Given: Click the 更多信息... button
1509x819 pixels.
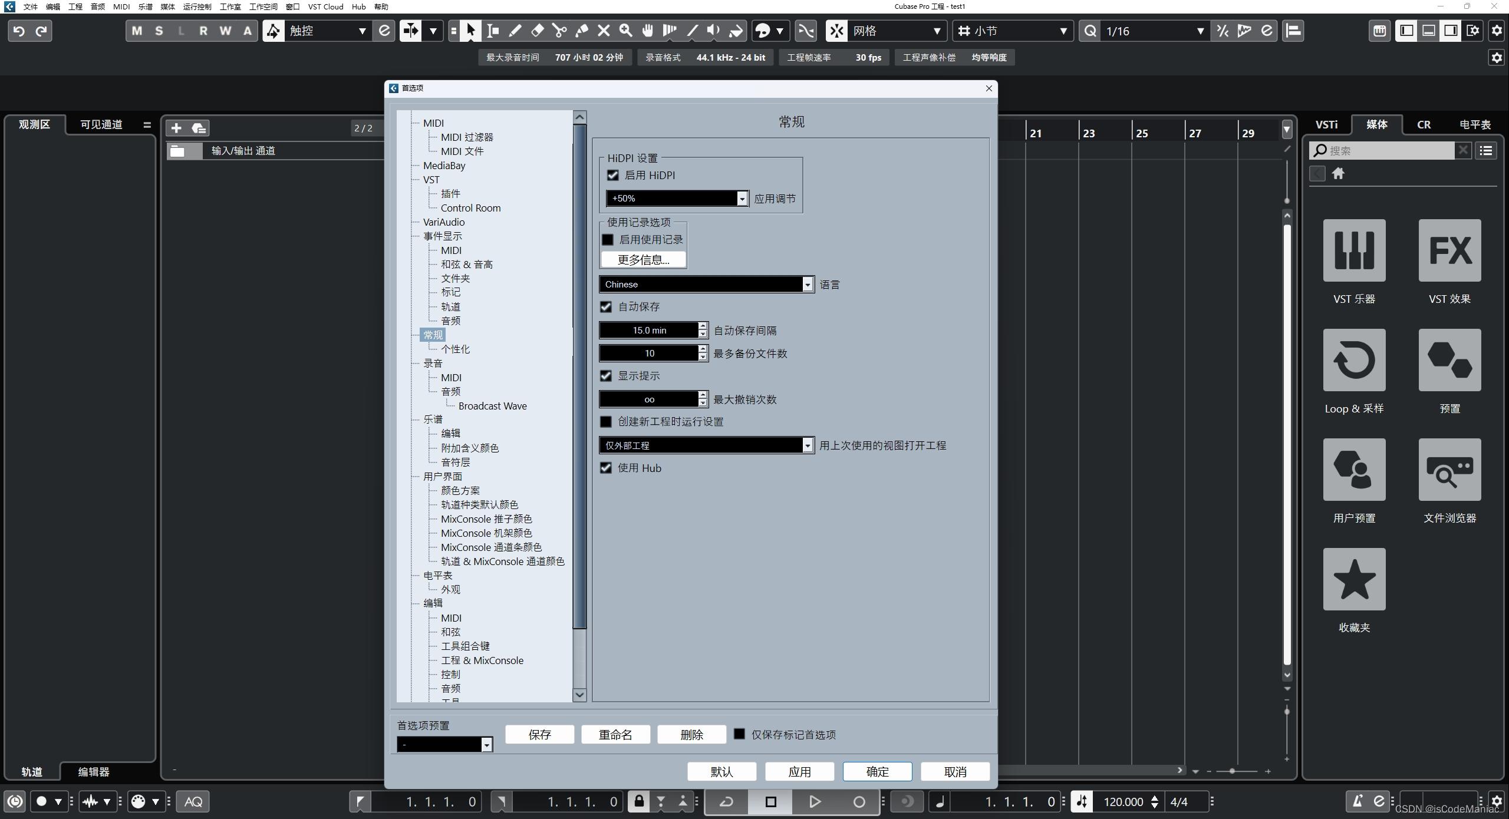Looking at the screenshot, I should click(644, 260).
